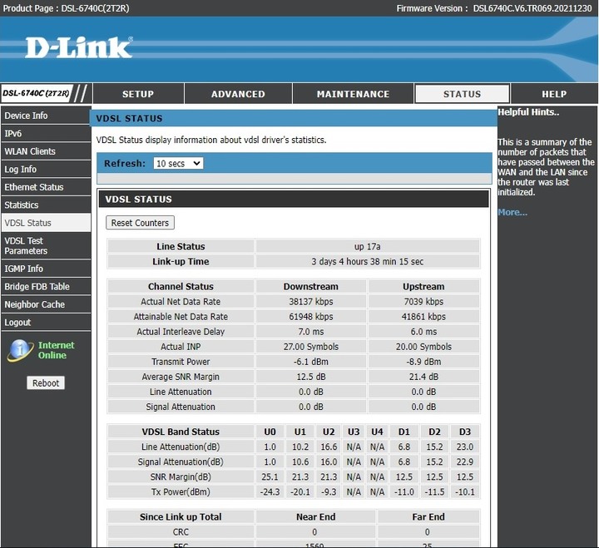Open IGMP Info in the sidebar
Viewport: 599px width, 548px height.
(46, 269)
